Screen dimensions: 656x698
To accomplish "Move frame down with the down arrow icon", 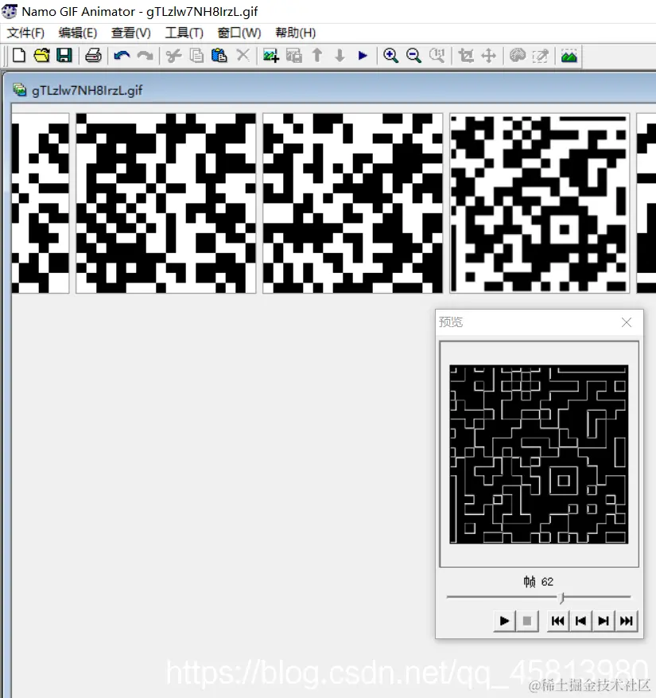I will pyautogui.click(x=340, y=56).
